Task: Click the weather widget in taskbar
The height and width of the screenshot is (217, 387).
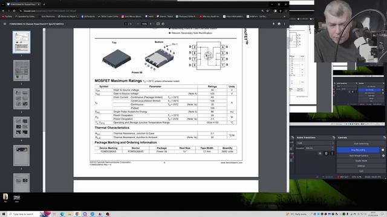Action: pos(296,214)
